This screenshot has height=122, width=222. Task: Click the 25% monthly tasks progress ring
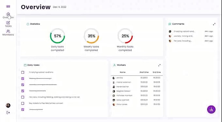125,36
